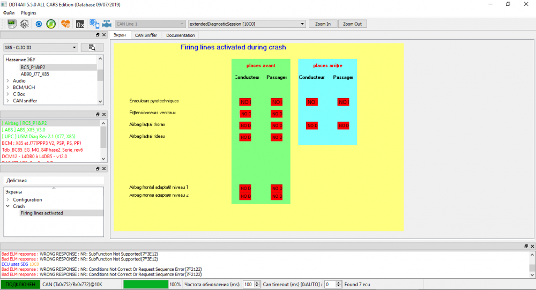
Task: Click the blue pipe valve icon
Action: click(107, 24)
